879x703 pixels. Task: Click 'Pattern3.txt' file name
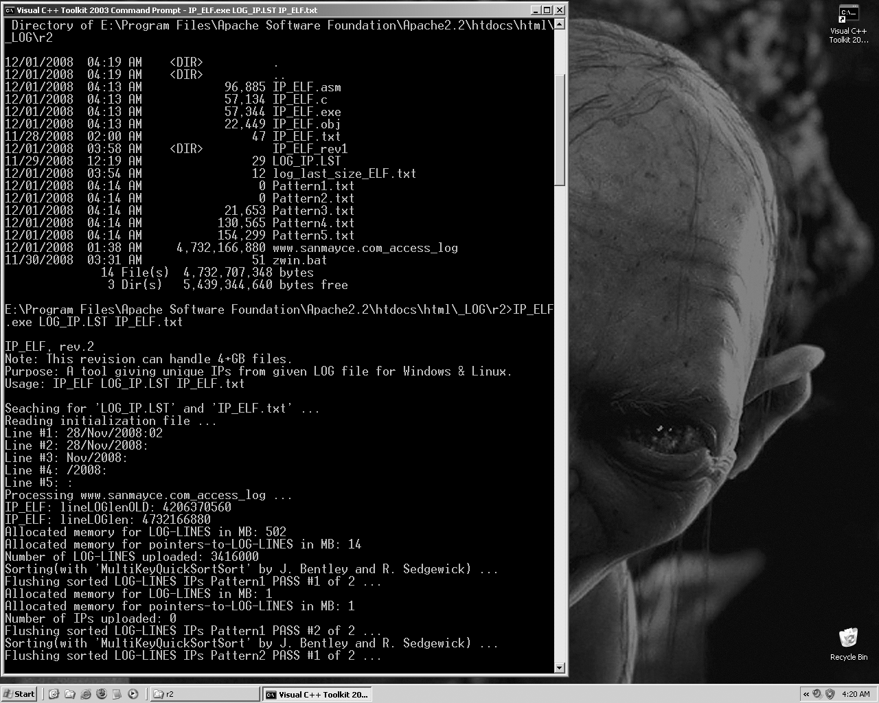click(x=314, y=211)
